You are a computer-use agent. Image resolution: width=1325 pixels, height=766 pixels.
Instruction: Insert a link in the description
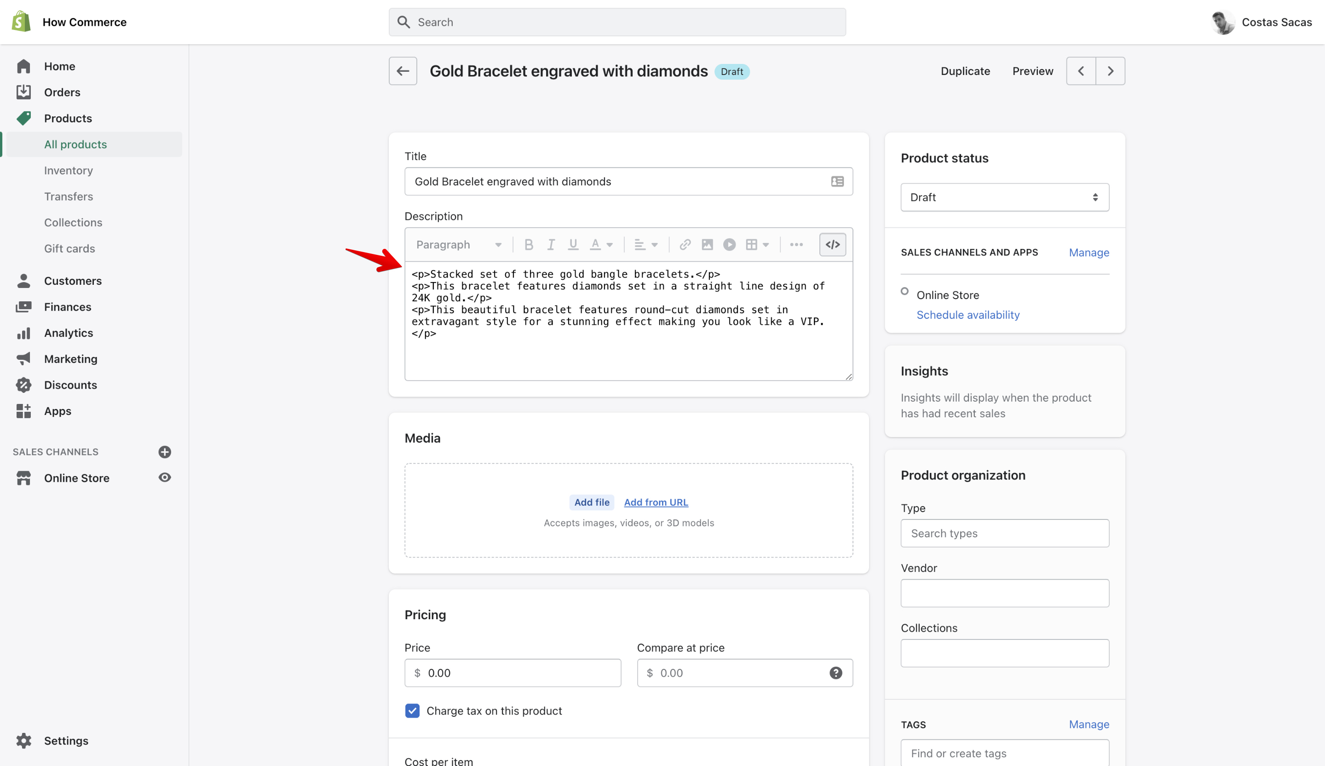click(x=684, y=244)
